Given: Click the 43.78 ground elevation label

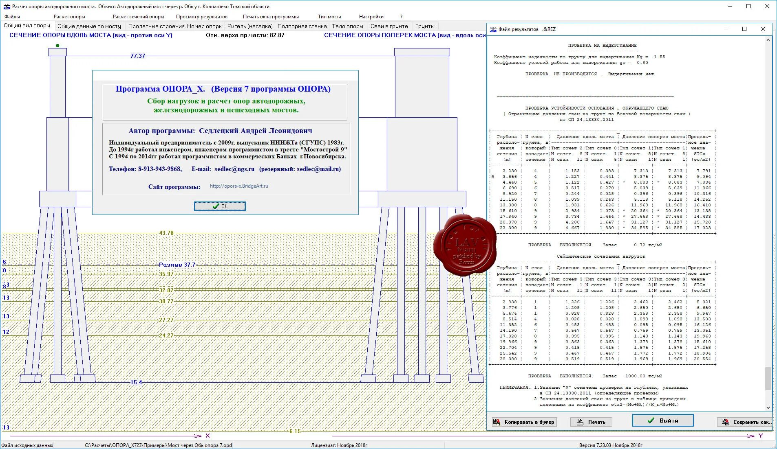Looking at the screenshot, I should click(x=166, y=233).
